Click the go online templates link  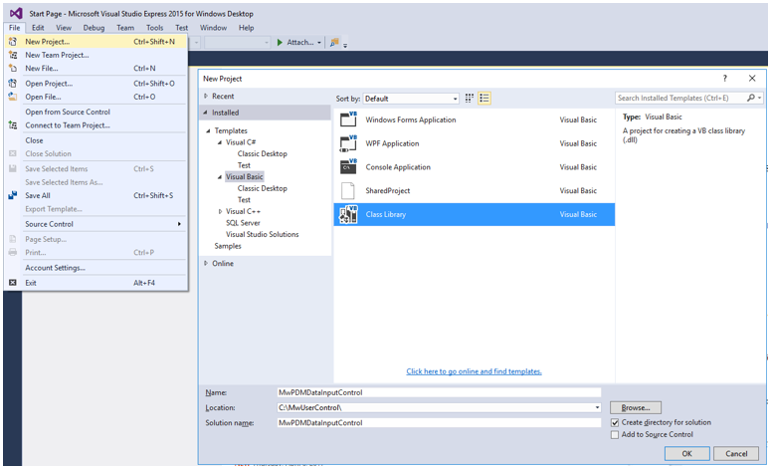474,371
